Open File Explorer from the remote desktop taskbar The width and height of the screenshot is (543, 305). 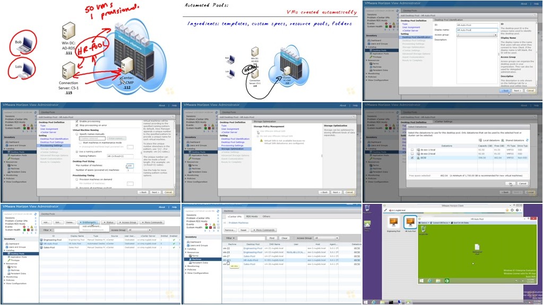pyautogui.click(x=438, y=281)
